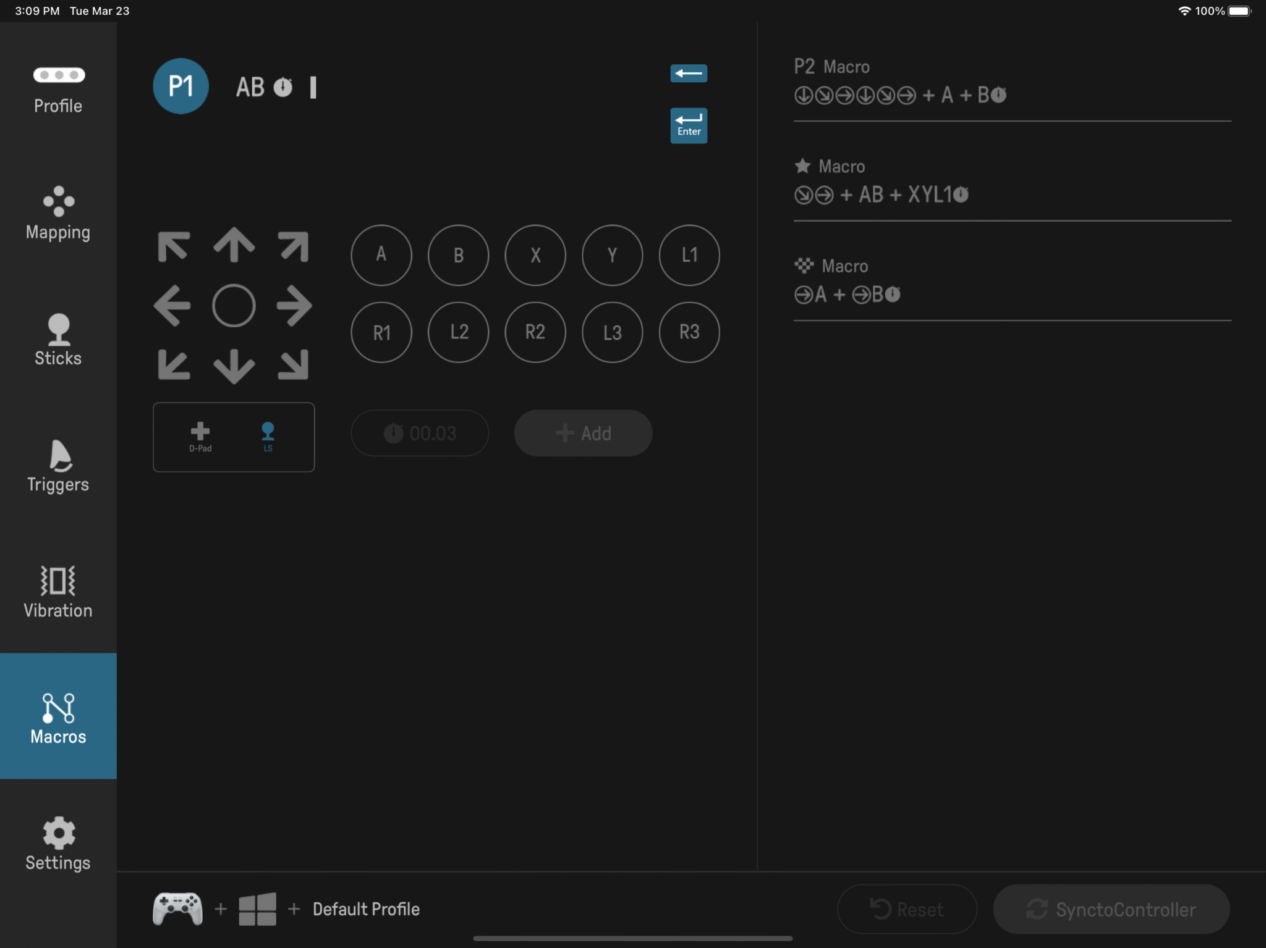
Task: Open the Triggers settings panel
Action: [57, 466]
